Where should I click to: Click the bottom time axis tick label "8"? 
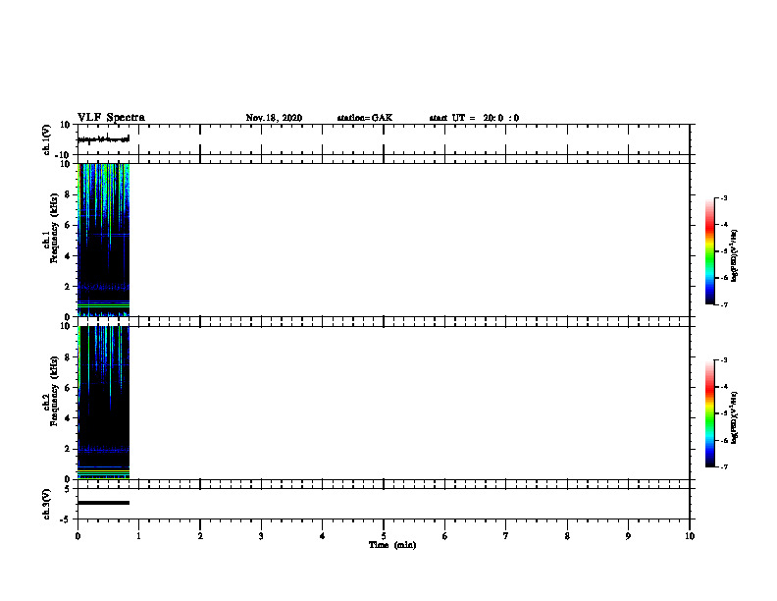567,536
